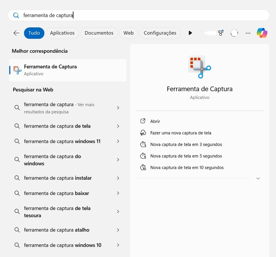Switch to the Aplicativos filter tab
Screen dimensions: 276x257
tap(62, 33)
